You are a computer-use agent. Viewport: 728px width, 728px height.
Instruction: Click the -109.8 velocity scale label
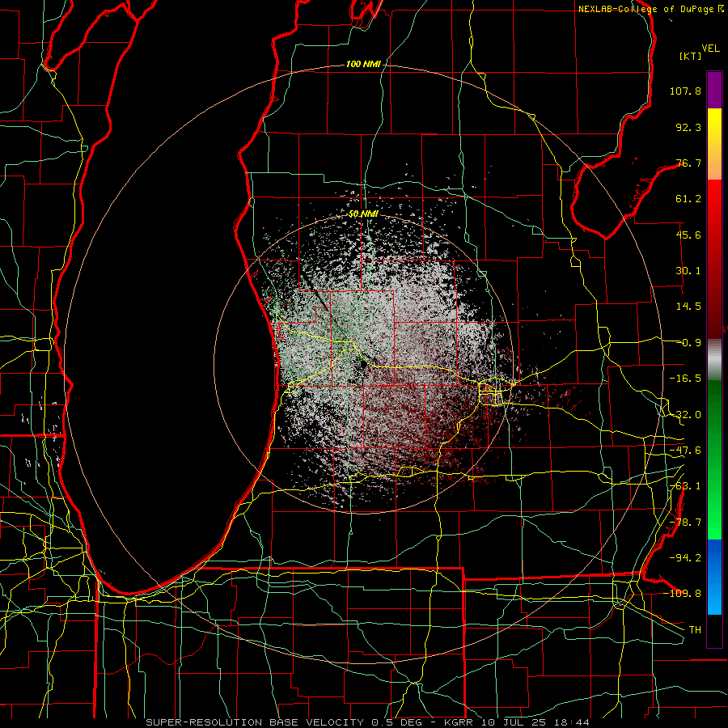point(684,594)
